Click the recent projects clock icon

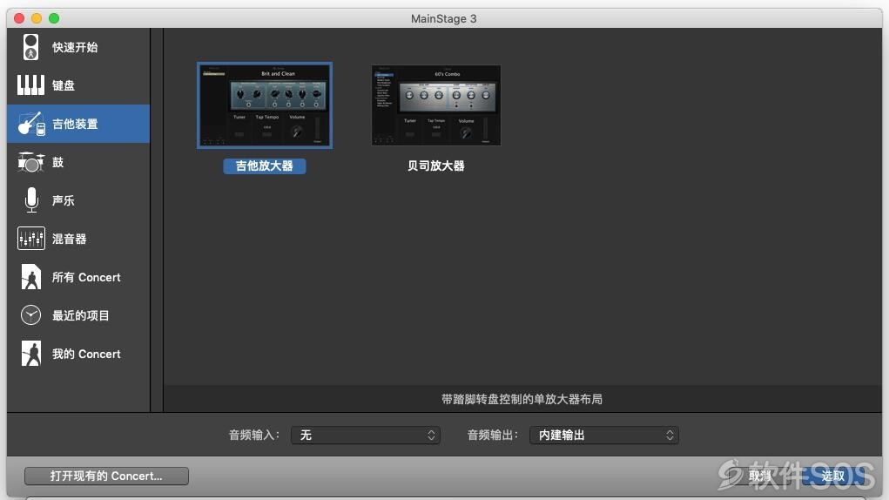coord(30,315)
